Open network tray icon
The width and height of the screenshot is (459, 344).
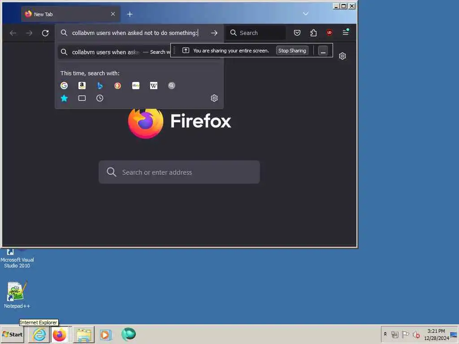point(395,334)
